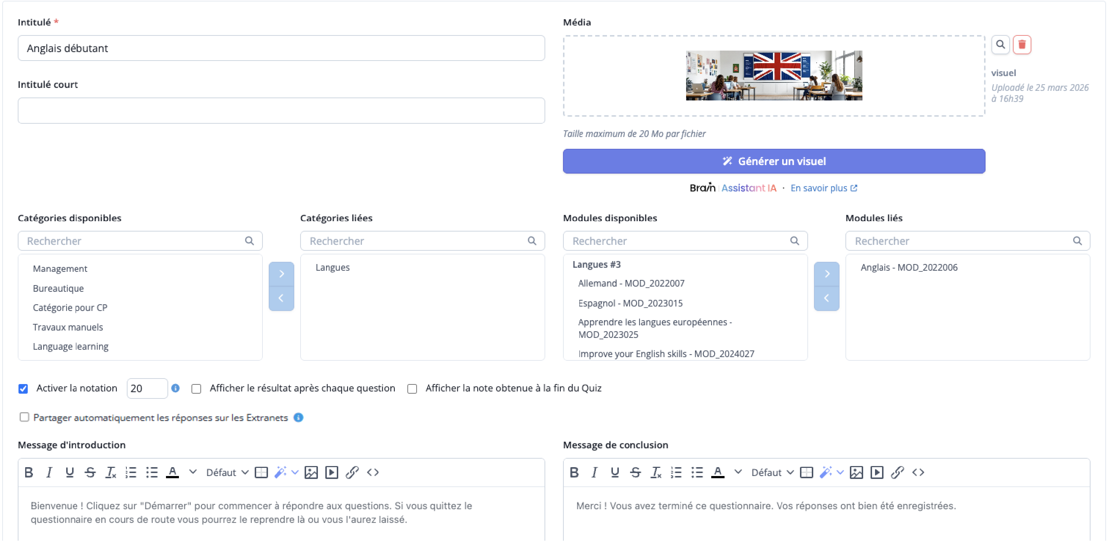Viewport: 1109px width, 541px height.
Task: Select Espagnol - MOD_2023015 module
Action: coord(630,303)
